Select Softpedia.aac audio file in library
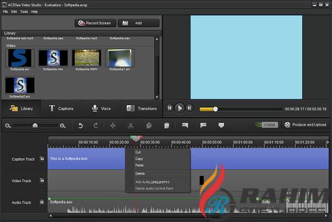The height and width of the screenshot is (222, 332). click(x=53, y=38)
